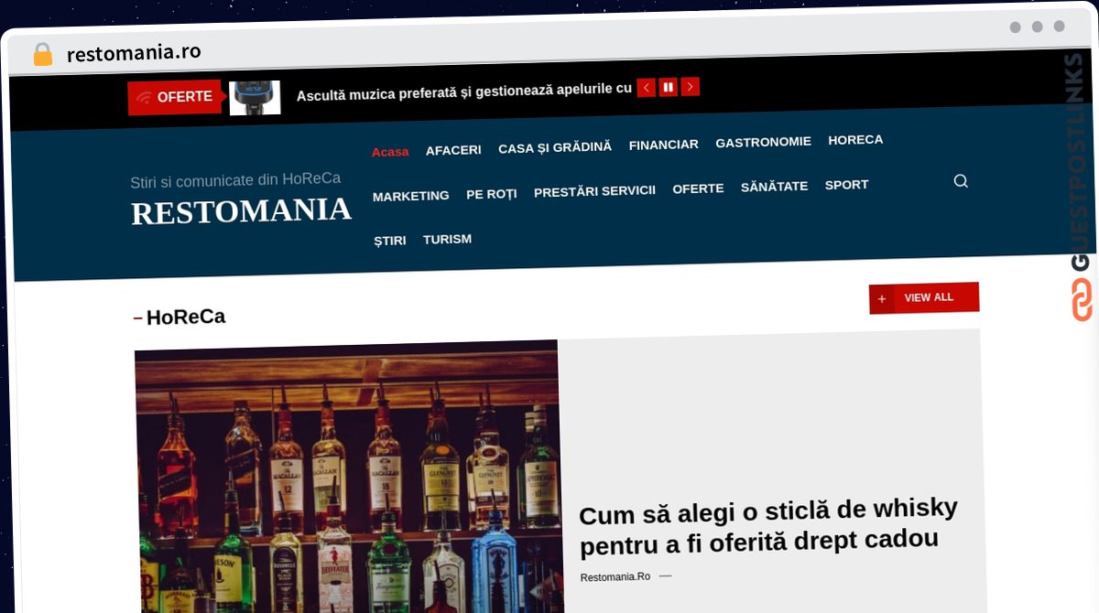
Task: Click the tagline Stiri si comunicate din HoReCa
Action: pos(235,180)
